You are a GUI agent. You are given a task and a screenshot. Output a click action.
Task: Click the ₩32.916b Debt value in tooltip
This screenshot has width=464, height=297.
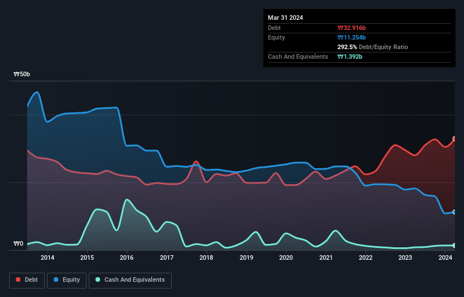[352, 28]
